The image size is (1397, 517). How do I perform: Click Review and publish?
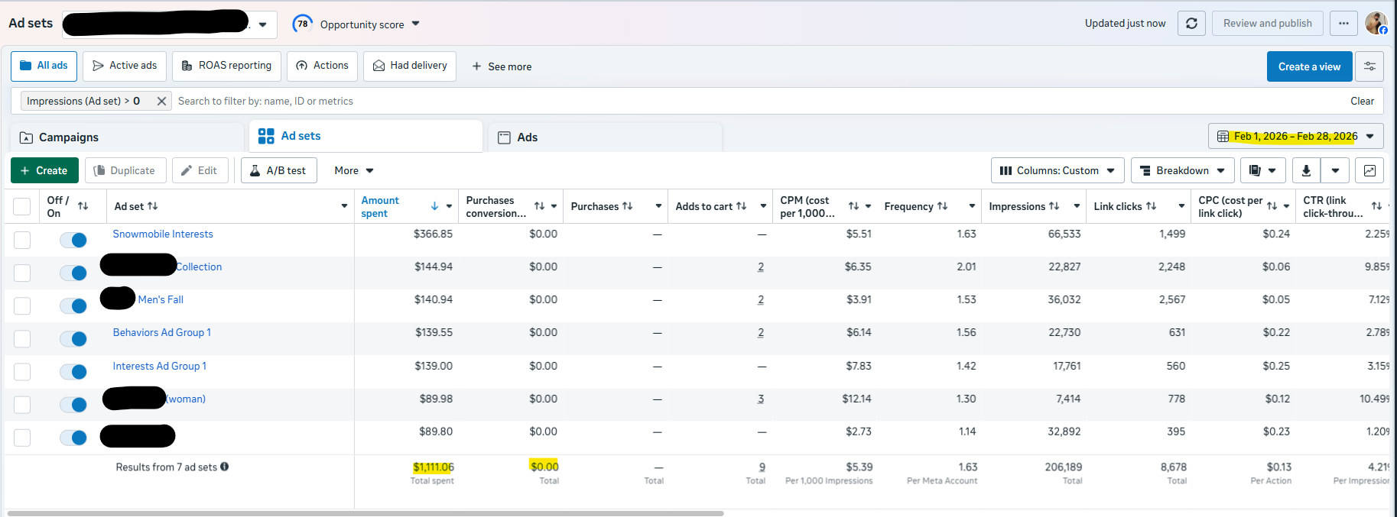[x=1267, y=23]
